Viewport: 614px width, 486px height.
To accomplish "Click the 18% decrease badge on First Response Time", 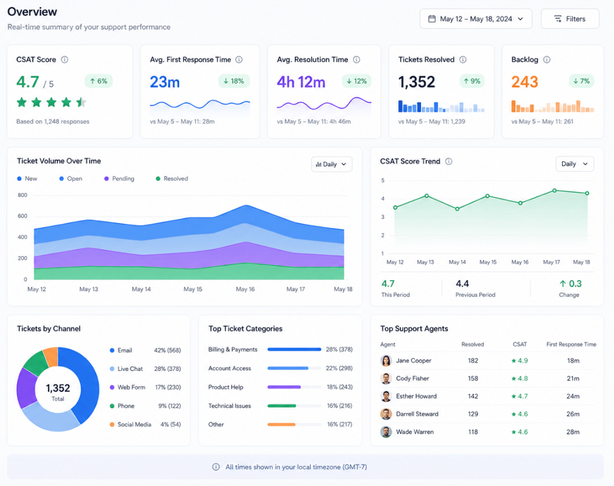I will pyautogui.click(x=234, y=81).
